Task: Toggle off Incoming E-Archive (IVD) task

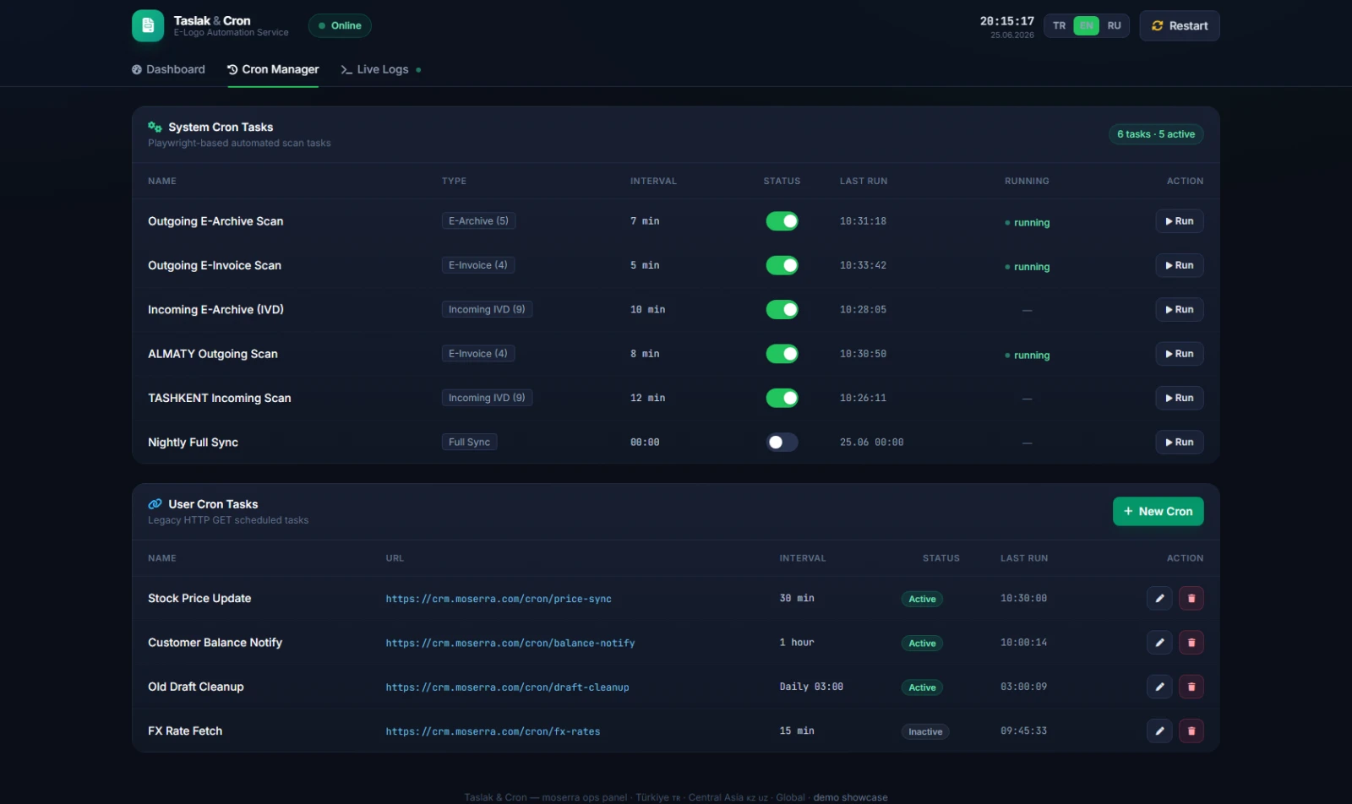Action: 782,310
